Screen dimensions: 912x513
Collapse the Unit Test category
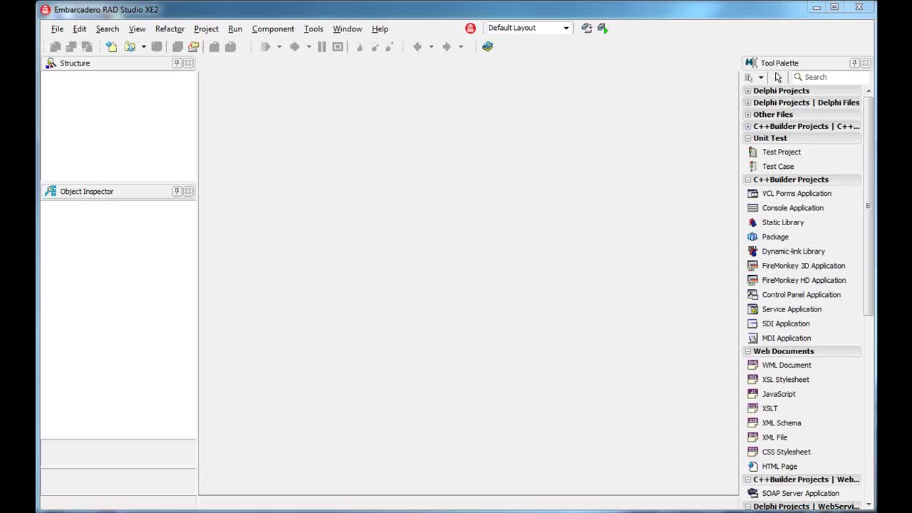point(747,138)
